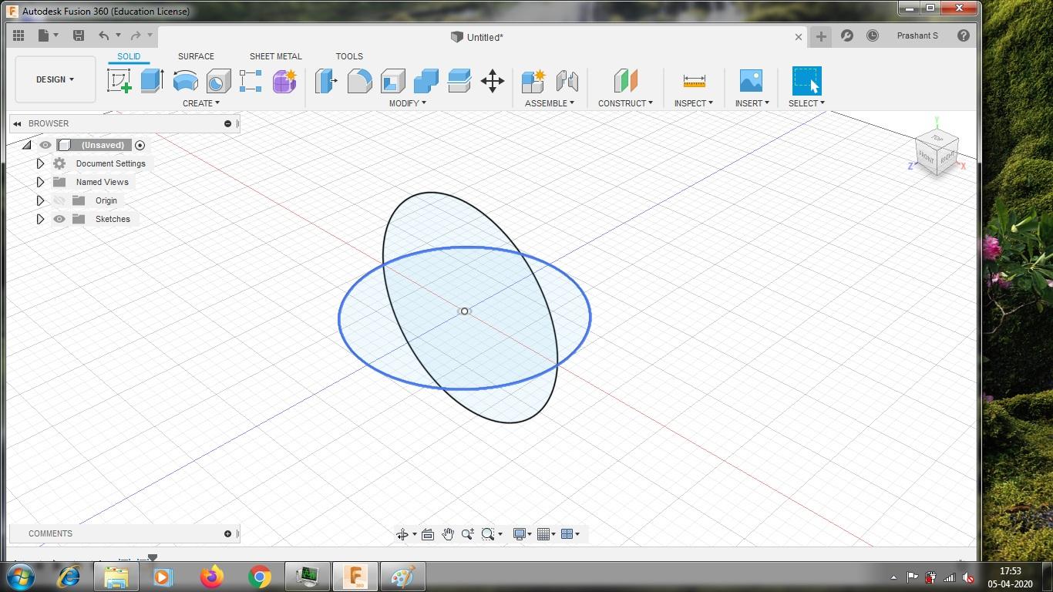The height and width of the screenshot is (592, 1053).
Task: Open the CREATE dropdown menu
Action: (x=200, y=103)
